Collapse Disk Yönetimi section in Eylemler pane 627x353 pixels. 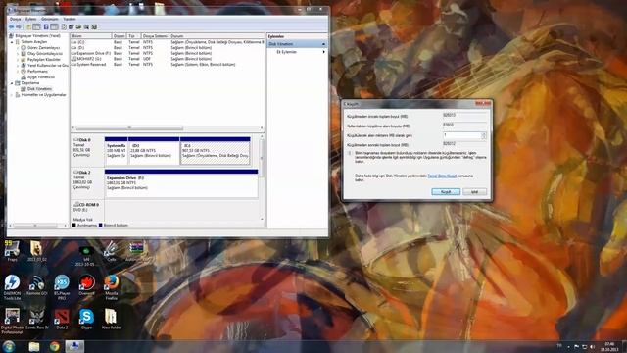324,44
